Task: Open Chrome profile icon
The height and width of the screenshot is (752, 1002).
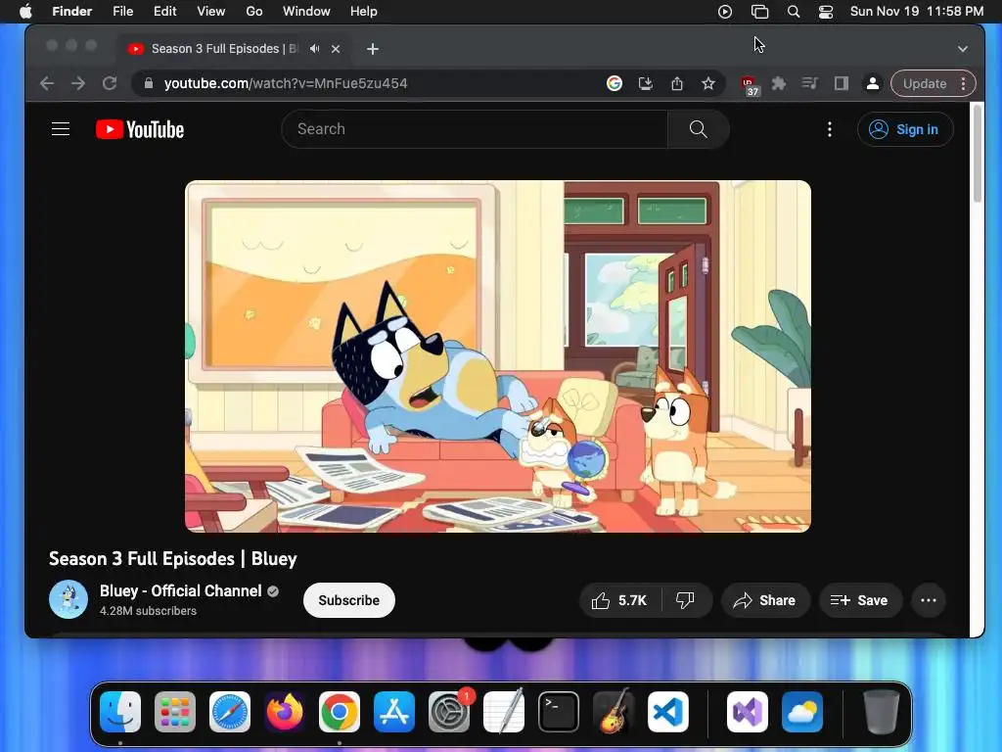Action: [872, 83]
